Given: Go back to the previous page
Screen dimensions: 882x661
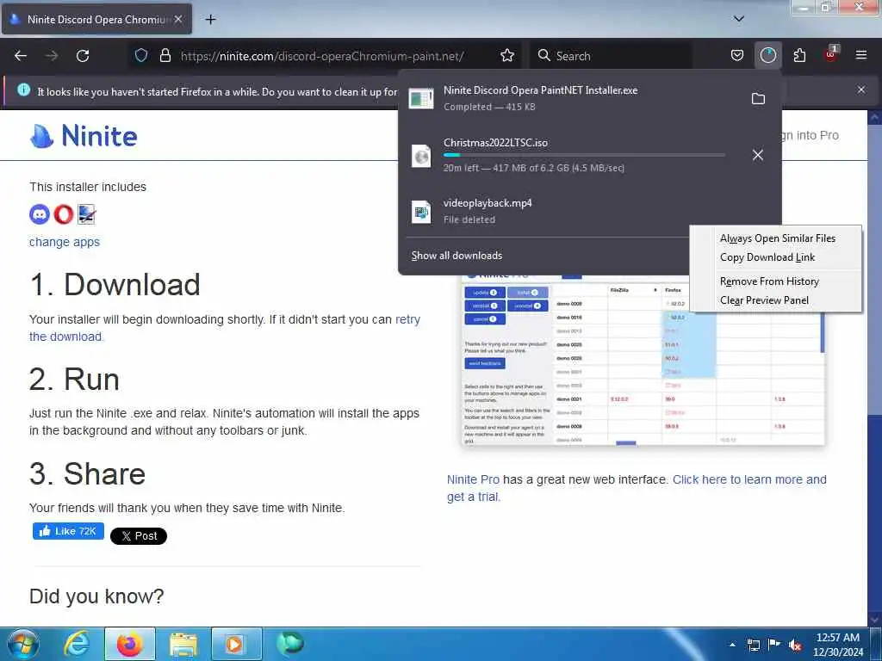Looking at the screenshot, I should (21, 56).
